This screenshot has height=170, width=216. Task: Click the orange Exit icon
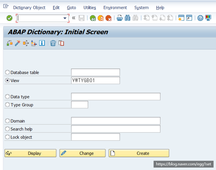pyautogui.click(x=101, y=18)
